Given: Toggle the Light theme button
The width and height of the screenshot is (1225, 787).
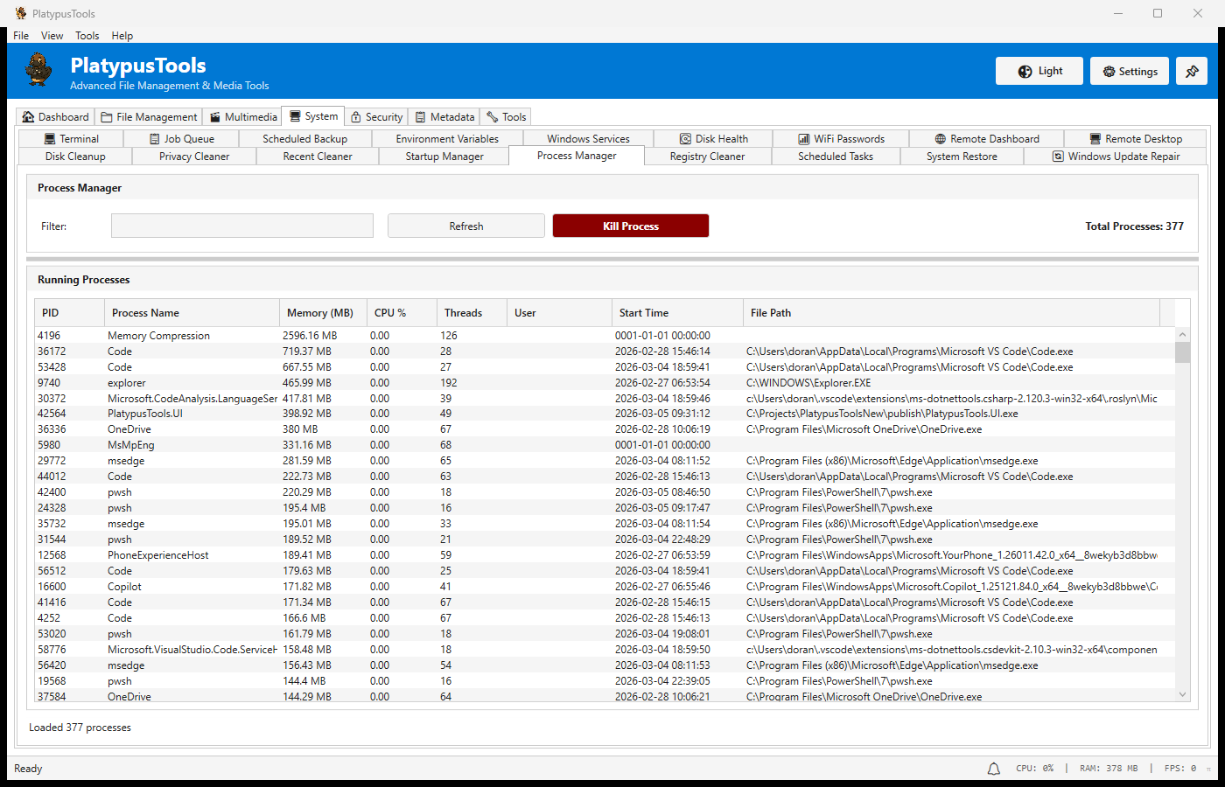Looking at the screenshot, I should click(x=1039, y=72).
